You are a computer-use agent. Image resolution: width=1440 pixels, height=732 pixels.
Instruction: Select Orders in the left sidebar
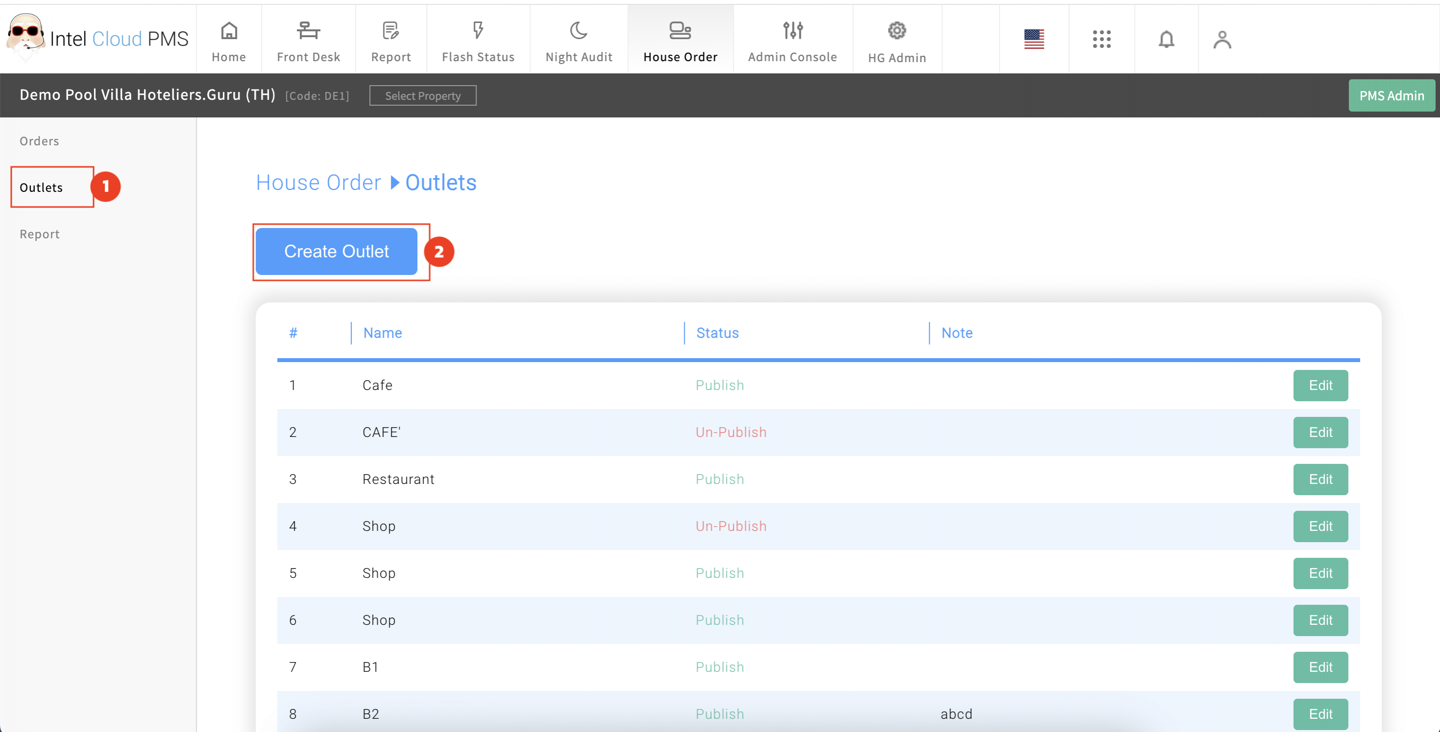pos(39,141)
